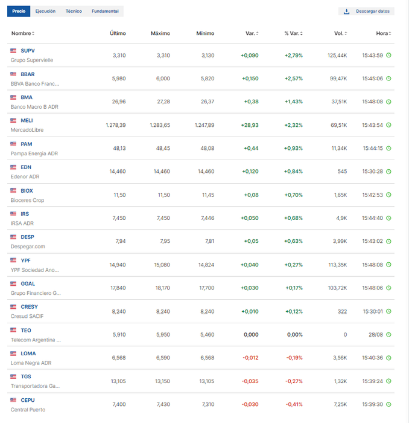Viewport: 409px width, 423px height.
Task: Sort the table by Vol. column
Action: [x=340, y=33]
